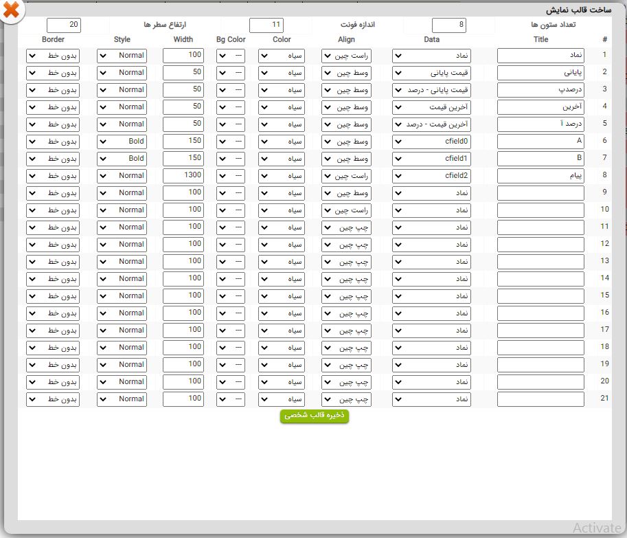
Task: Open the Data dropdown showing cfield1
Action: 432,159
